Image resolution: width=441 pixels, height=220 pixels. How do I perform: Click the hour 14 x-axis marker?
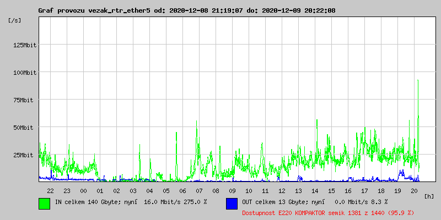pos(315,191)
